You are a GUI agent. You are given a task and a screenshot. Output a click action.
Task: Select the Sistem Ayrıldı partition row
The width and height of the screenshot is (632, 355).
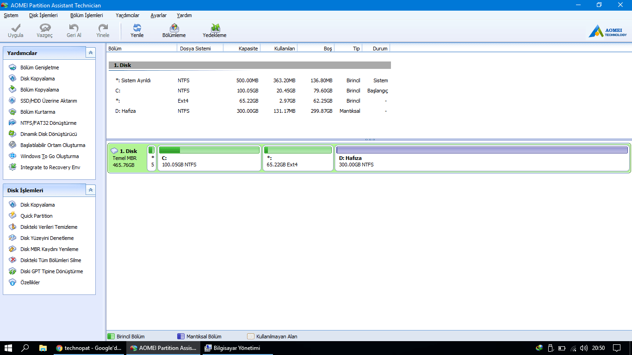(x=250, y=80)
